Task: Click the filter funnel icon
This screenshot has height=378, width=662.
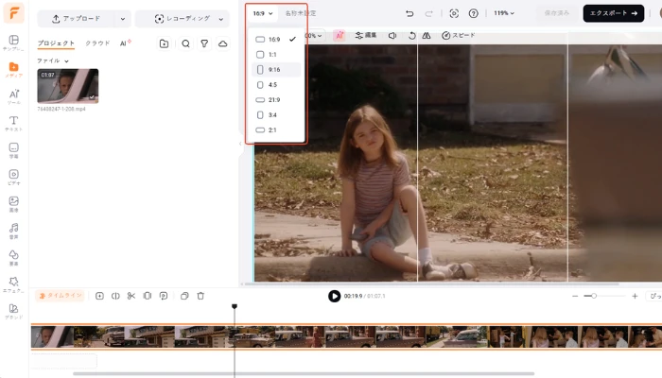Action: [204, 43]
